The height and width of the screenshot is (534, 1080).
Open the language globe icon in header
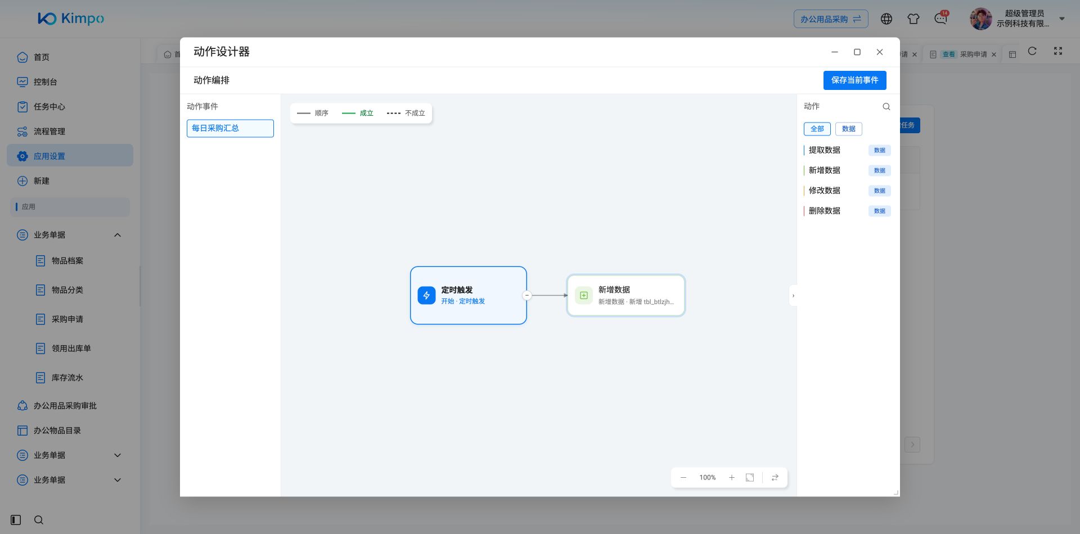point(886,19)
